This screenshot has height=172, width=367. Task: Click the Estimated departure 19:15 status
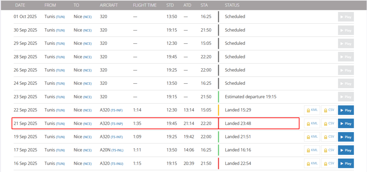[250, 97]
